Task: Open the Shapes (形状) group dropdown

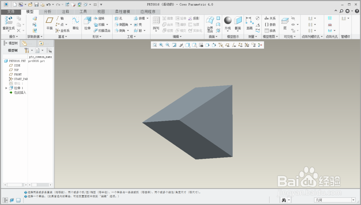Action: (x=97, y=36)
